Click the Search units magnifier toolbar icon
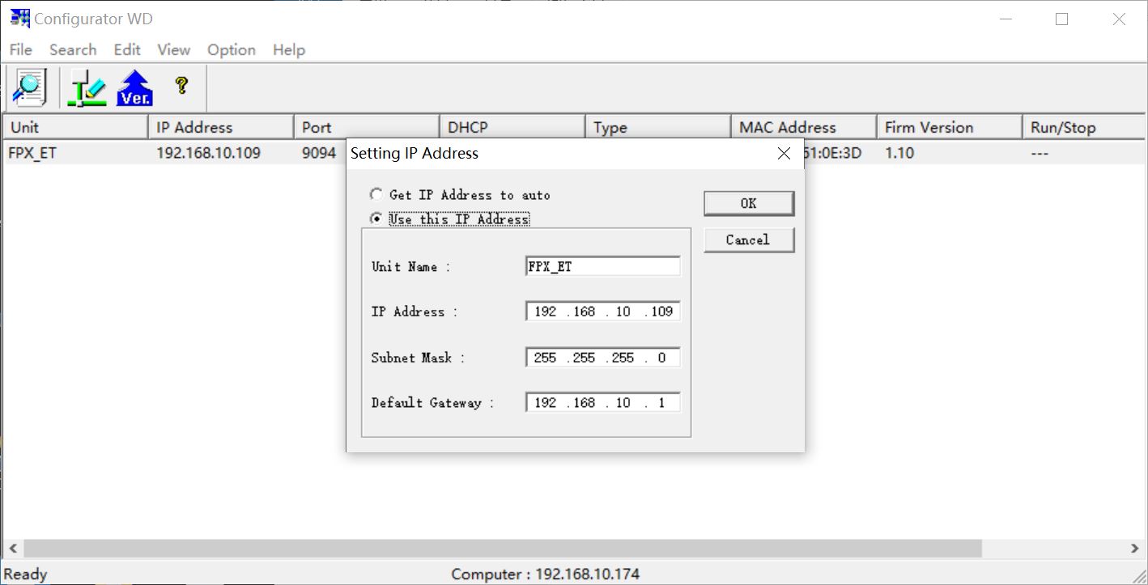This screenshot has width=1148, height=585. pos(29,87)
